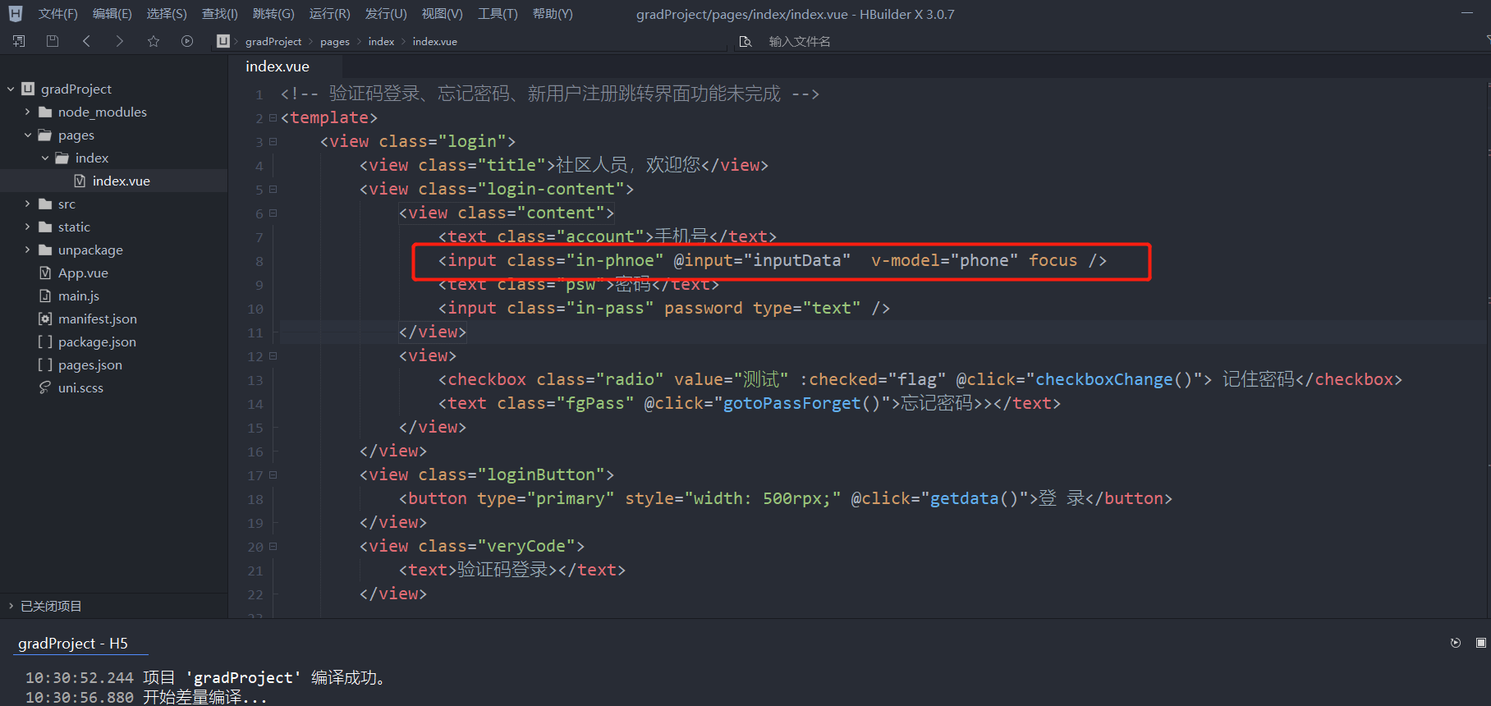1491x706 pixels.
Task: Minimize the HBuilder X window
Action: pos(1467,14)
